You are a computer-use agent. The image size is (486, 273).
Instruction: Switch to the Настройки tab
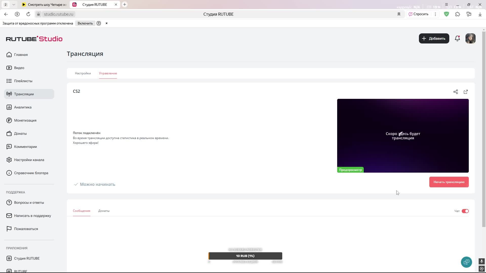(x=83, y=73)
